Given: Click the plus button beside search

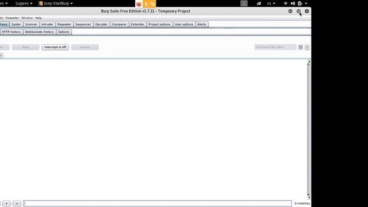Looking at the screenshot, I should coord(6,204).
